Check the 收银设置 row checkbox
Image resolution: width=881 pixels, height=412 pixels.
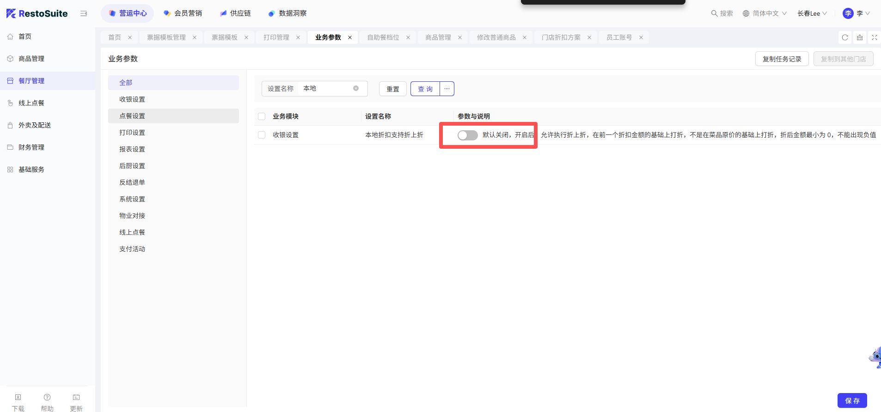(x=262, y=135)
